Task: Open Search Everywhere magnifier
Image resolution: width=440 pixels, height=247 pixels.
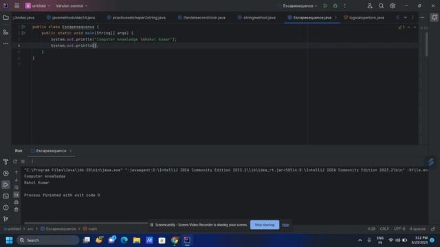Action: pos(381,5)
